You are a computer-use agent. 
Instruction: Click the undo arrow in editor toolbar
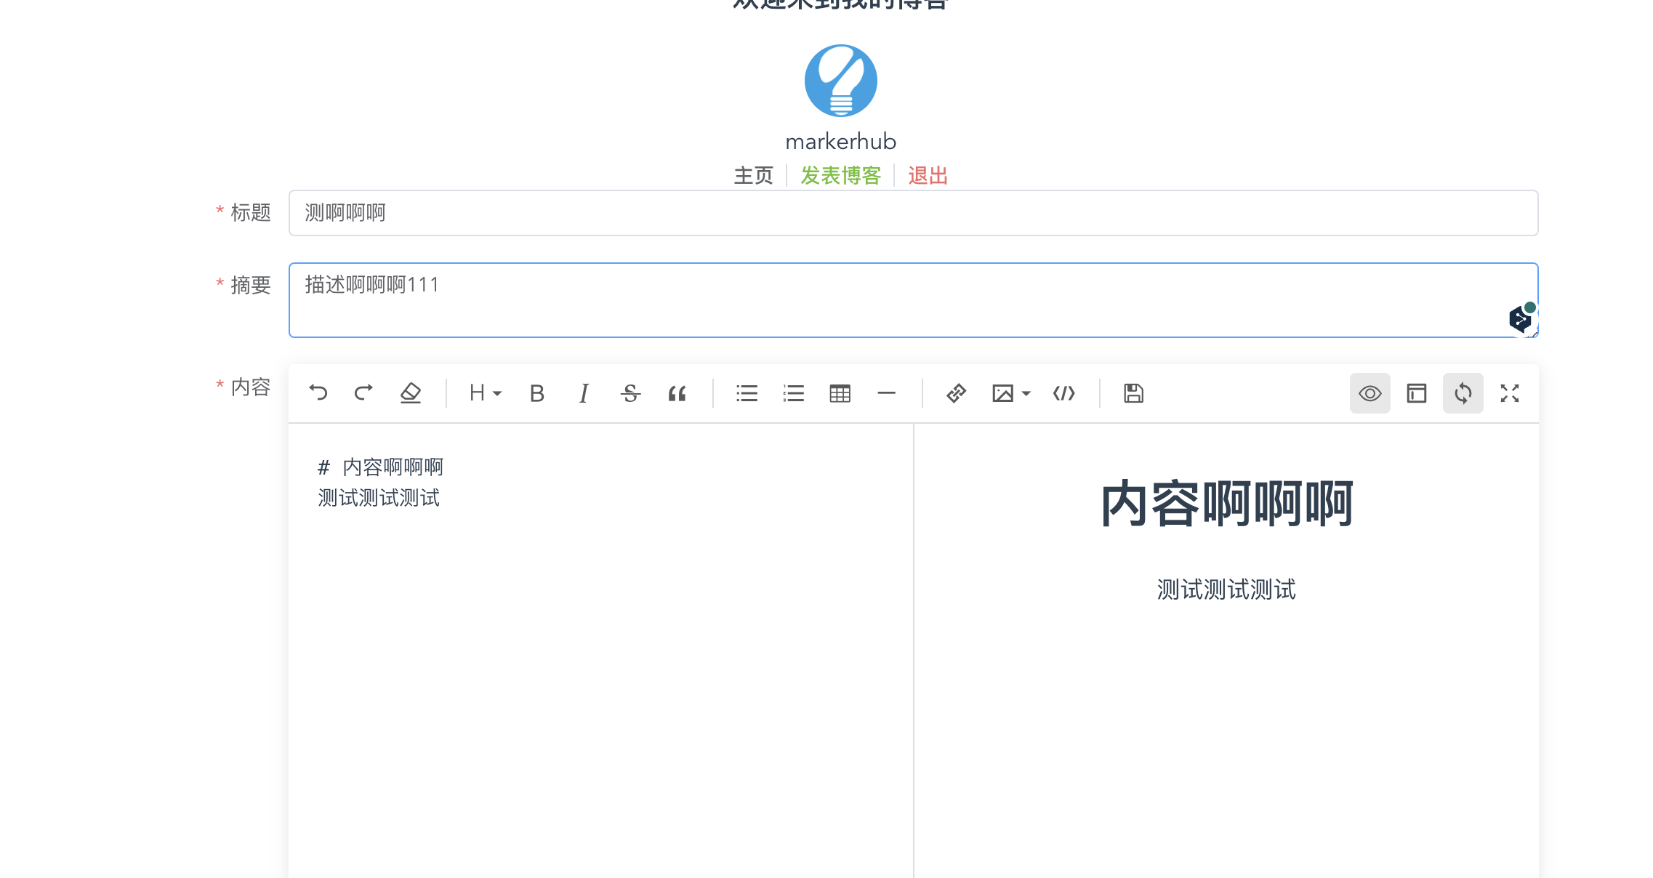pyautogui.click(x=318, y=393)
